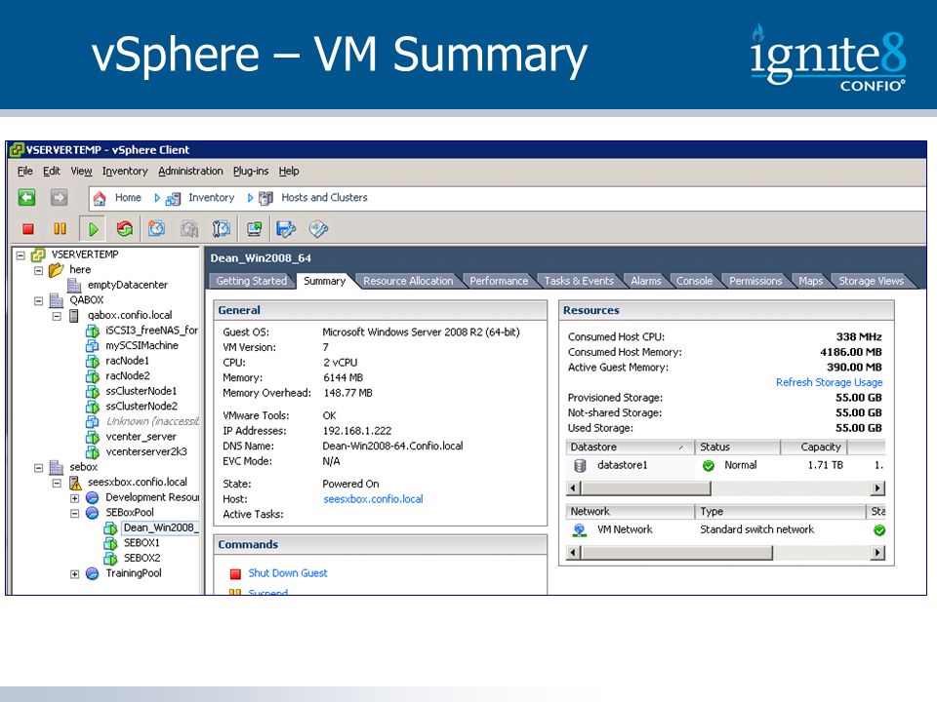
Task: Click the orange Suspend toolbar icon
Action: click(60, 228)
